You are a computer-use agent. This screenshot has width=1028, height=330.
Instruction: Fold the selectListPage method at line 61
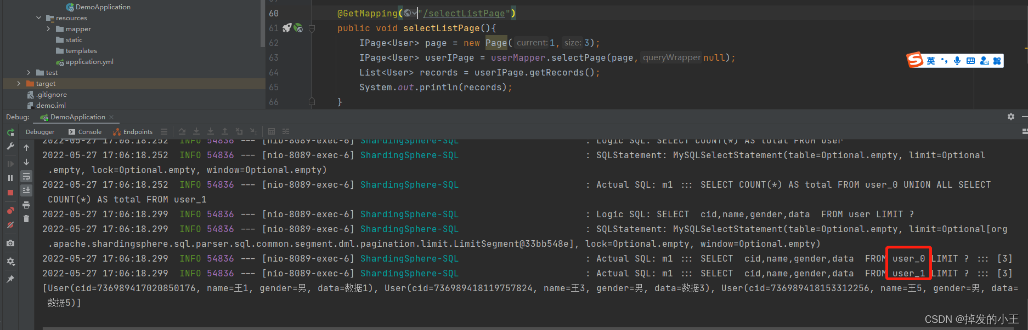tap(312, 28)
